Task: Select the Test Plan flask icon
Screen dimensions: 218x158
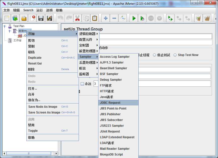Action: 10,26
